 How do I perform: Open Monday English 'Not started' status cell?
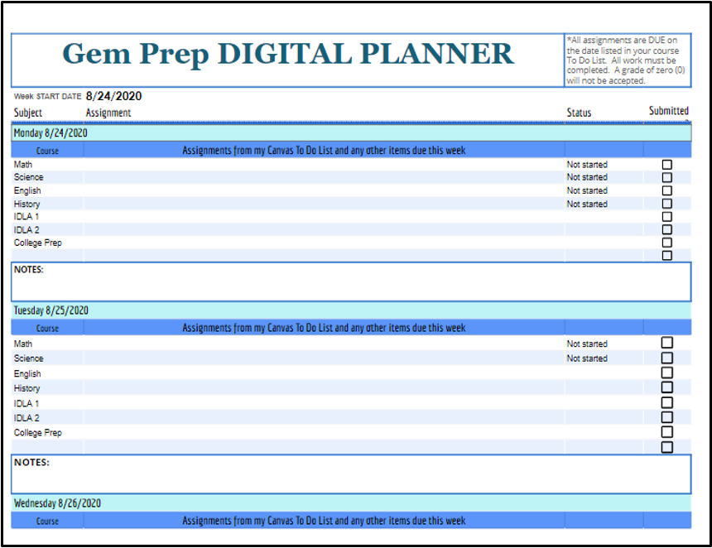(x=604, y=190)
